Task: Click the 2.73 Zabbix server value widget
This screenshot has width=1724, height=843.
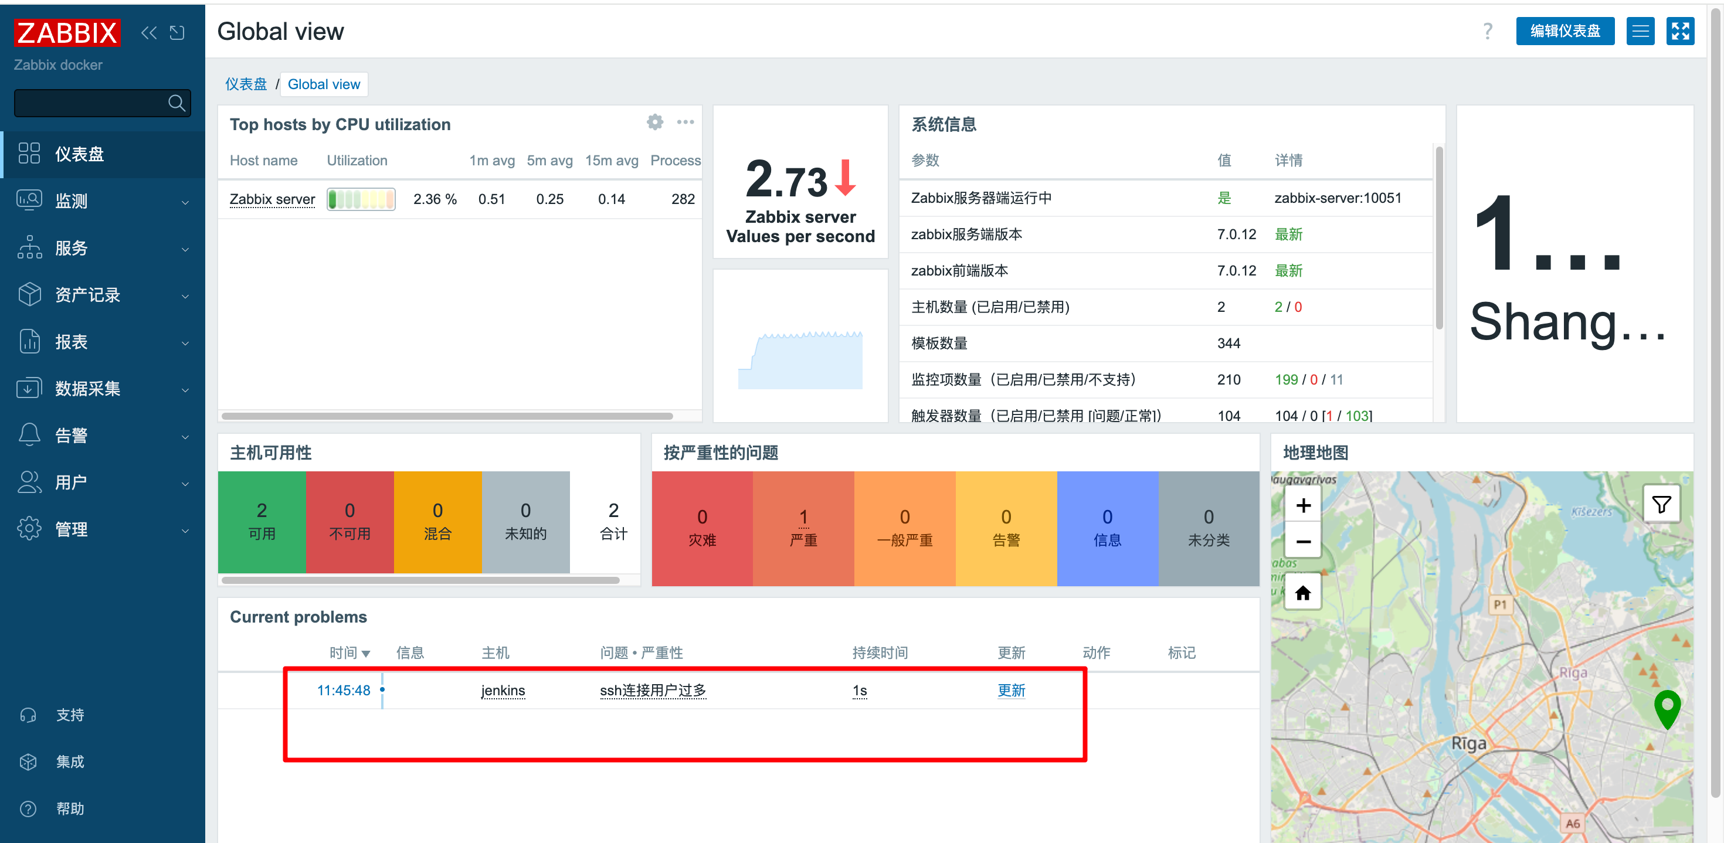Action: click(x=800, y=182)
